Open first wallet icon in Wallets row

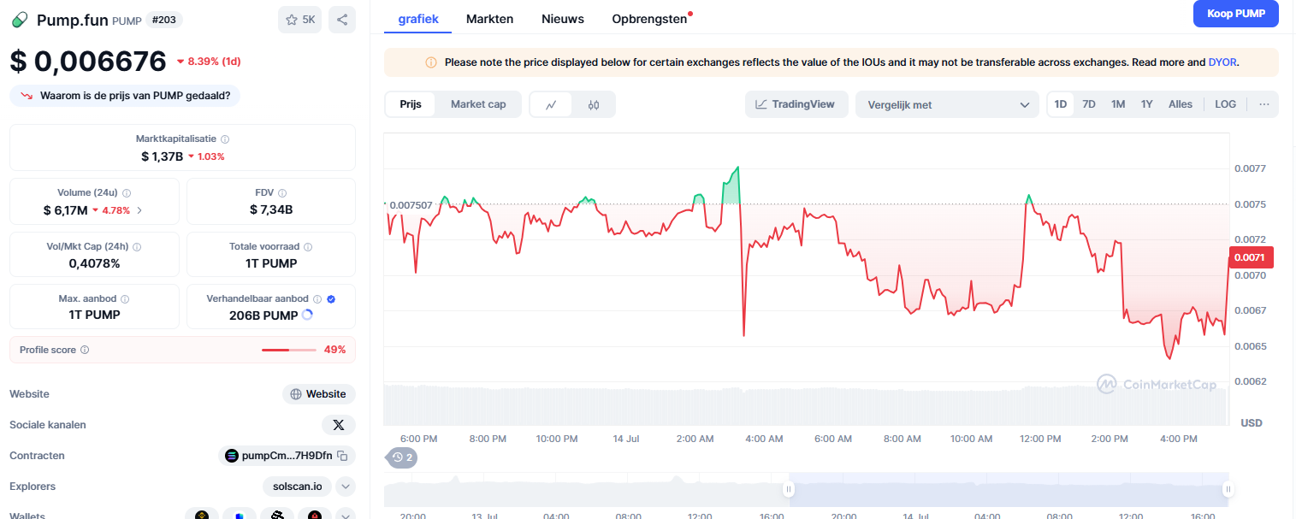pos(203,516)
